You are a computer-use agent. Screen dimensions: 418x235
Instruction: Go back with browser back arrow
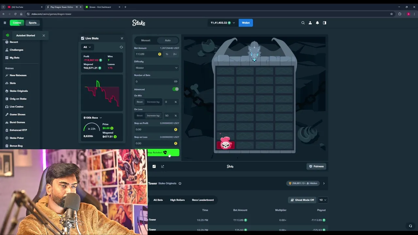[x=4, y=14]
